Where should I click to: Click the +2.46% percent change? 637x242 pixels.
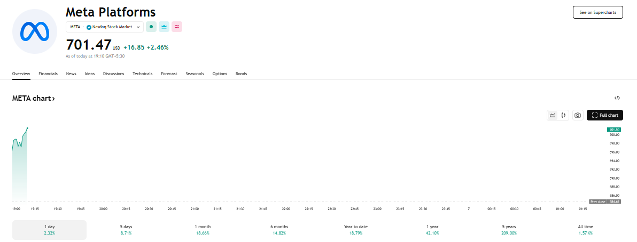coord(158,47)
